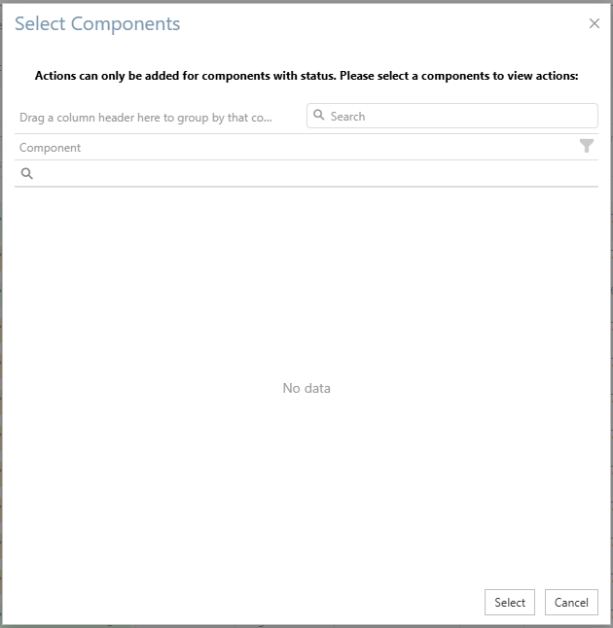The height and width of the screenshot is (628, 613).
Task: Click blank footer space left of Select button
Action: point(243,602)
